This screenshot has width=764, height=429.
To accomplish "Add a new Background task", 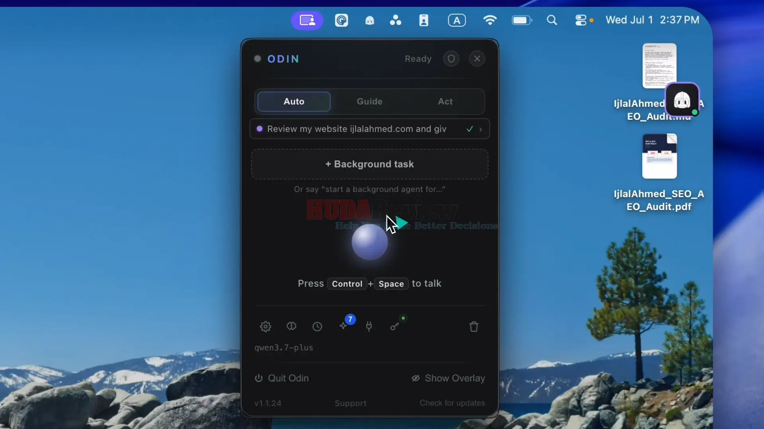I will click(369, 164).
